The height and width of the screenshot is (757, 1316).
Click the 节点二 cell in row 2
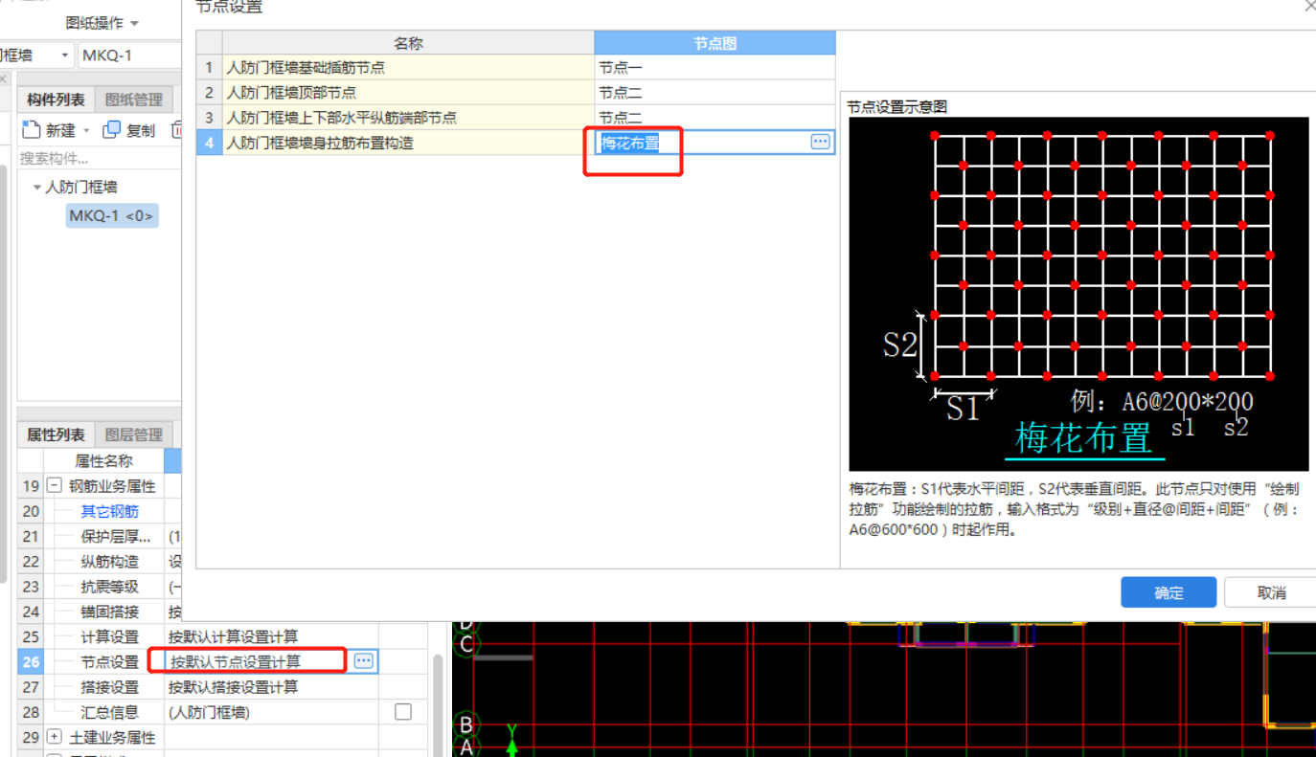tap(715, 93)
